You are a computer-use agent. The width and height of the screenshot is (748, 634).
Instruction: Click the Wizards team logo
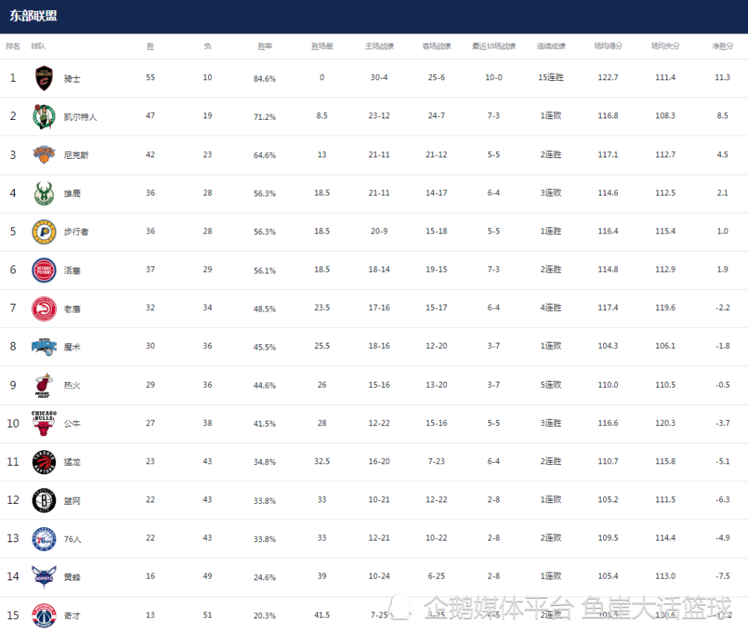(x=44, y=615)
